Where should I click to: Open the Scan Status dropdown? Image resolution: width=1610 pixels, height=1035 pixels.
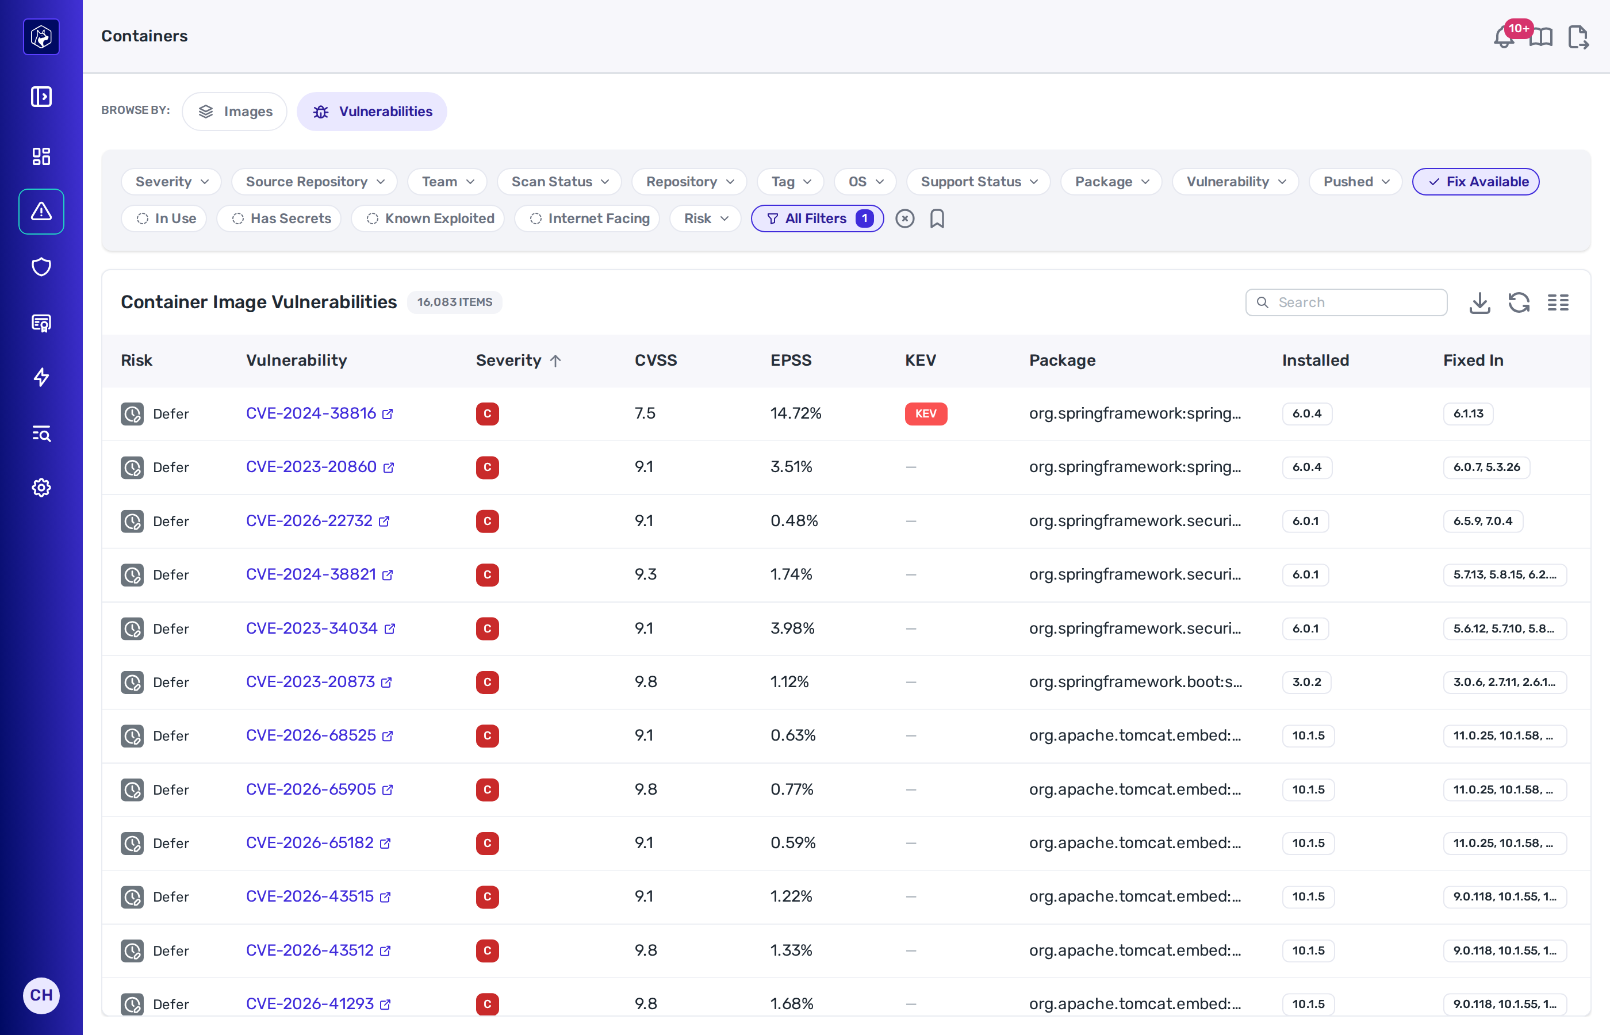pos(559,182)
